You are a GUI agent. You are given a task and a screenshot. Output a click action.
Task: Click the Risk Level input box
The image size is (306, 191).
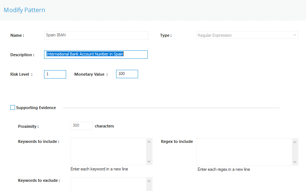point(55,74)
